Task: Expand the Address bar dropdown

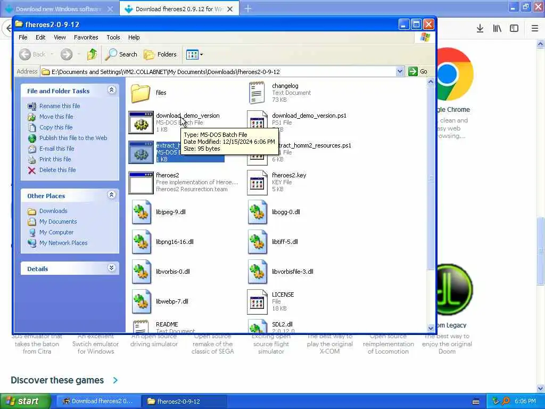Action: (400, 72)
